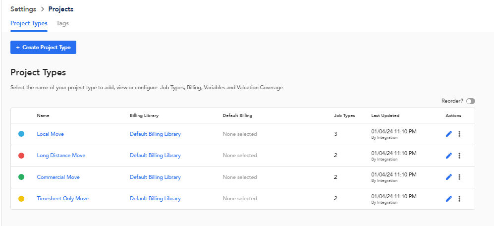Open the Commercial Move project type

click(x=58, y=177)
